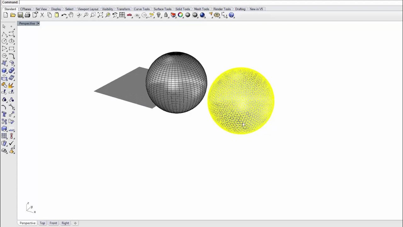Open Object Properties color wheel icon

click(180, 15)
